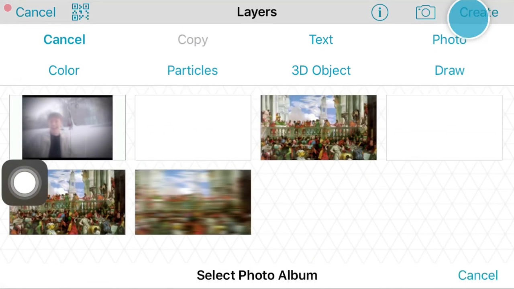Select Create in the top bar

[479, 12]
